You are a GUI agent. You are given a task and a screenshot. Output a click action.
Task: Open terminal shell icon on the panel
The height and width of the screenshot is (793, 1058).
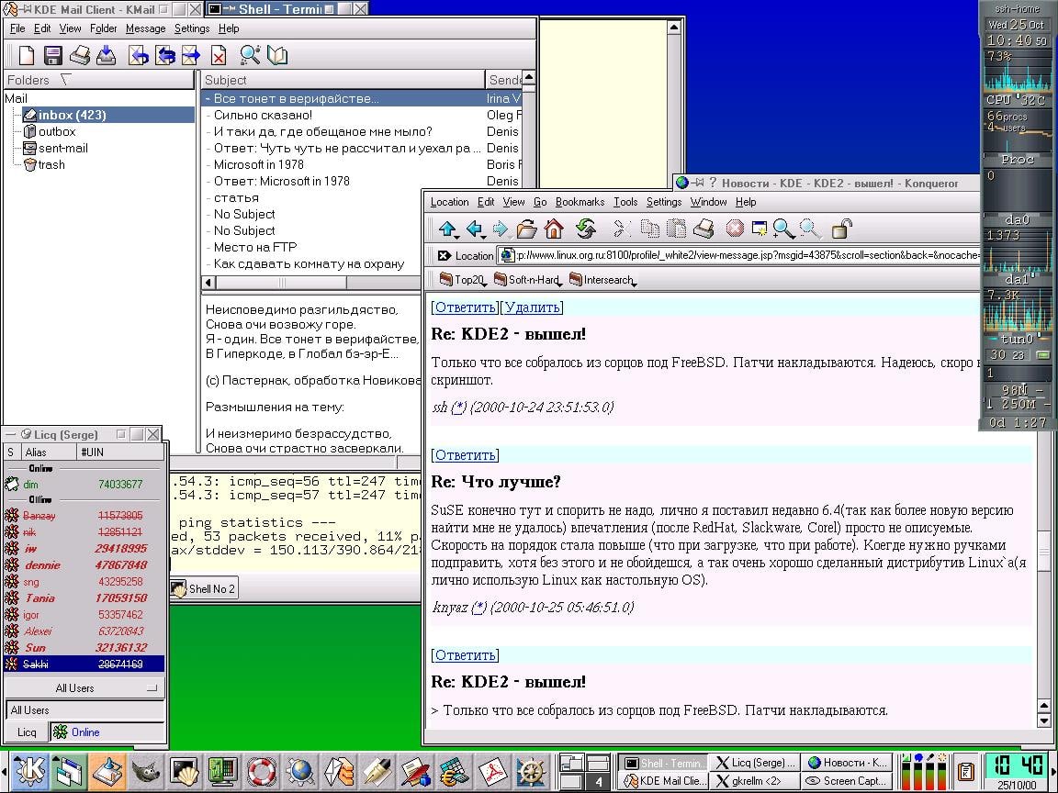[185, 772]
